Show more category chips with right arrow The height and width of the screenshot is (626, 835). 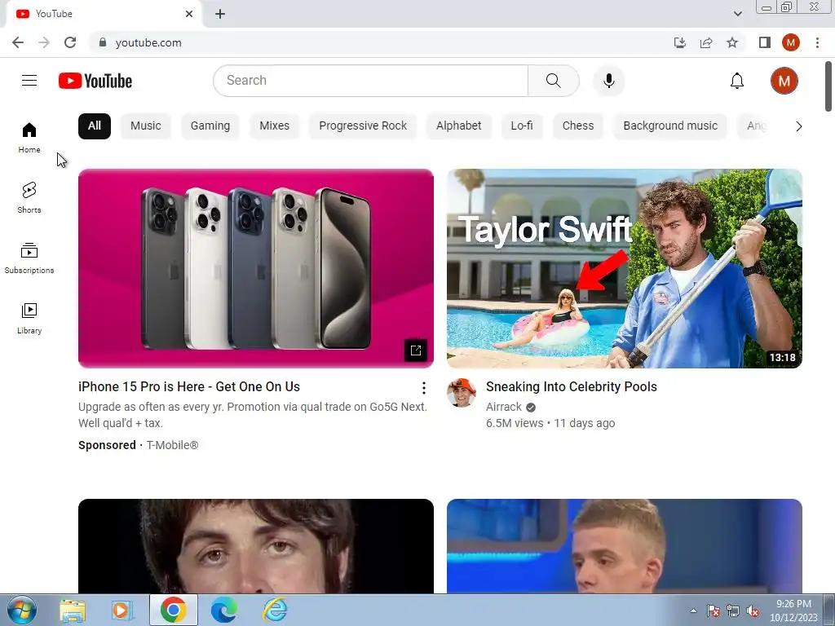(x=798, y=126)
